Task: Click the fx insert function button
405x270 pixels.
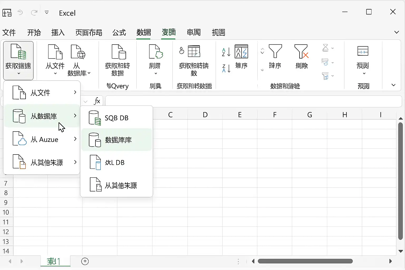Action: pos(97,101)
